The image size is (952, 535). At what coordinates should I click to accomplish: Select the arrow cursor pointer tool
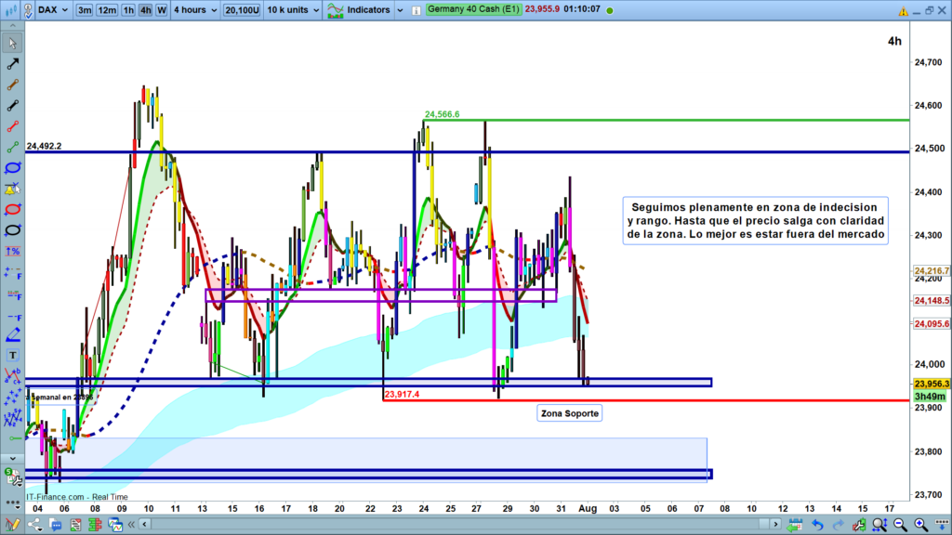(12, 44)
